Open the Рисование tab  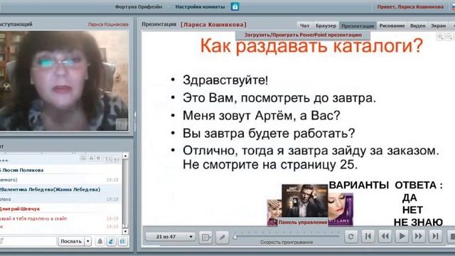pyautogui.click(x=392, y=26)
